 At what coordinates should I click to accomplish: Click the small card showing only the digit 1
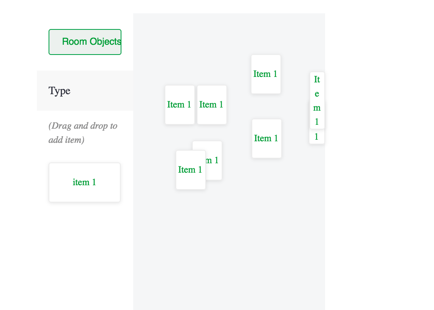(317, 137)
